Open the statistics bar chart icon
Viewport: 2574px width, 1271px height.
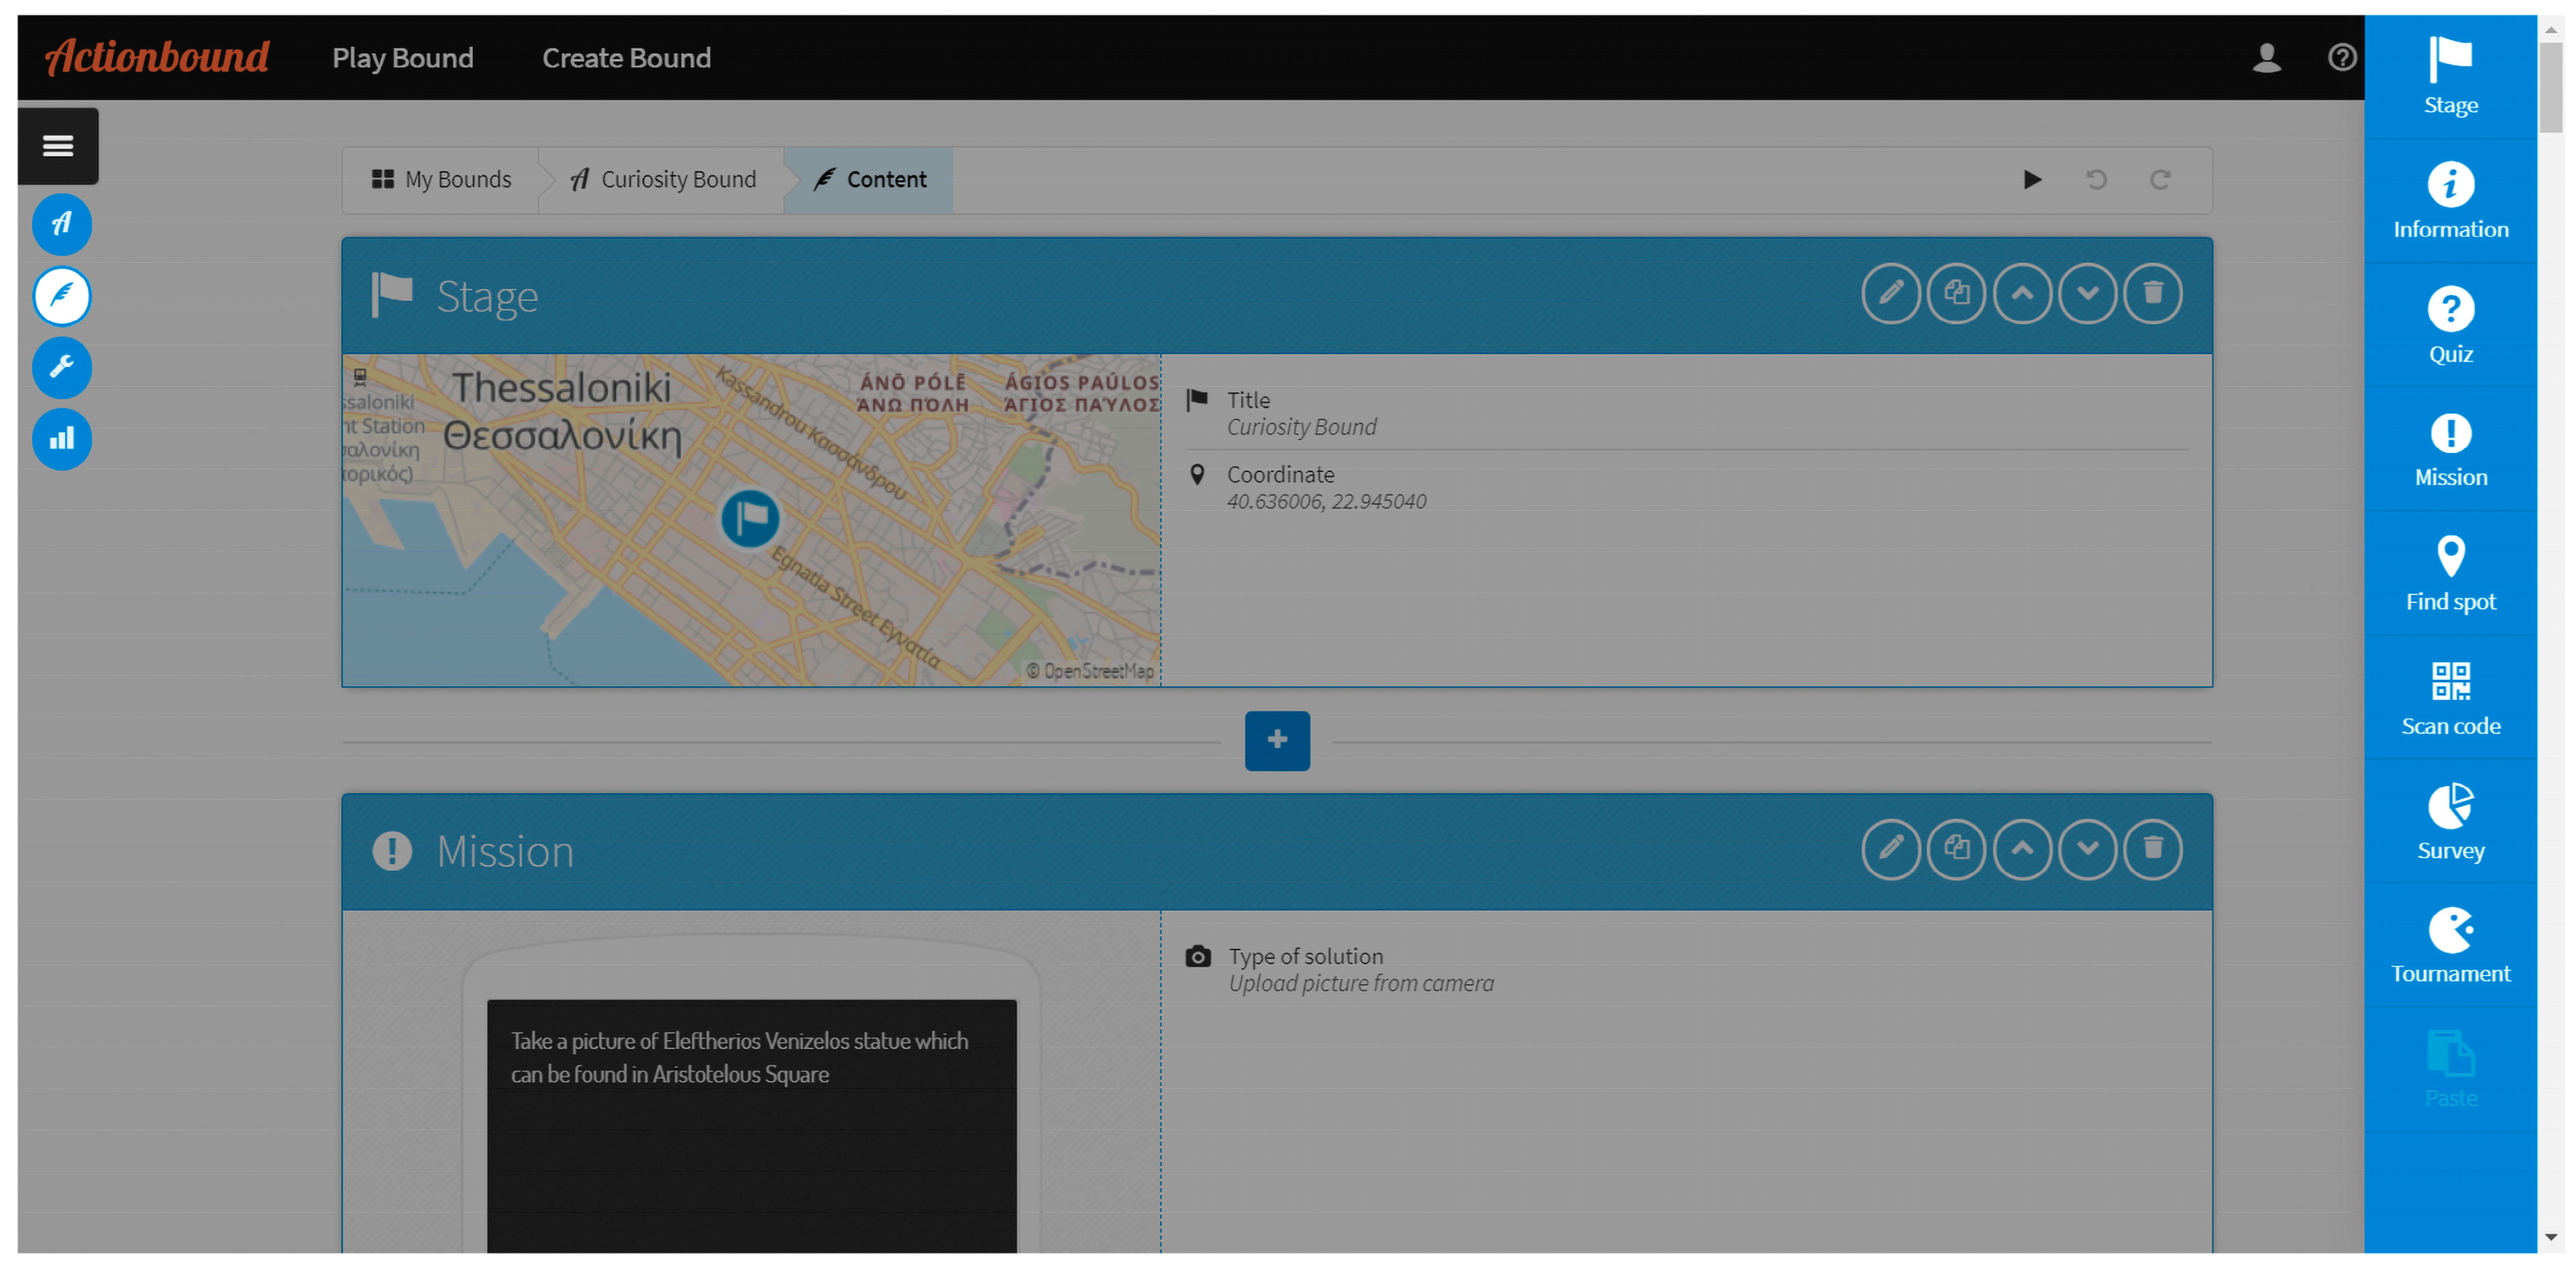pos(62,438)
